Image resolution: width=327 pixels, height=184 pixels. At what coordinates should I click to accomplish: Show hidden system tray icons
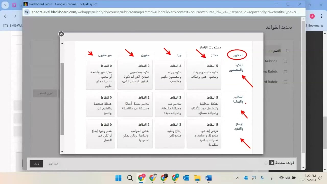coord(238,178)
